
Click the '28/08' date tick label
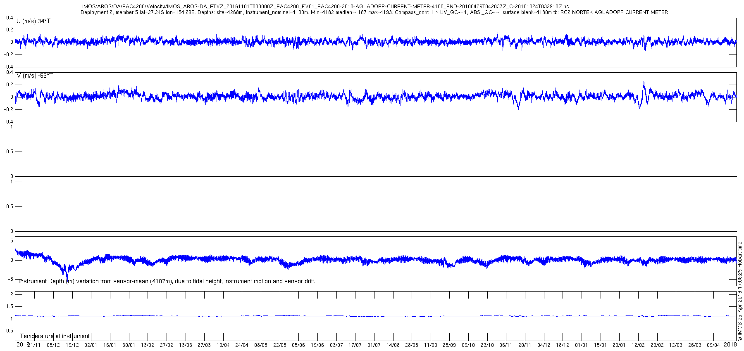(412, 345)
